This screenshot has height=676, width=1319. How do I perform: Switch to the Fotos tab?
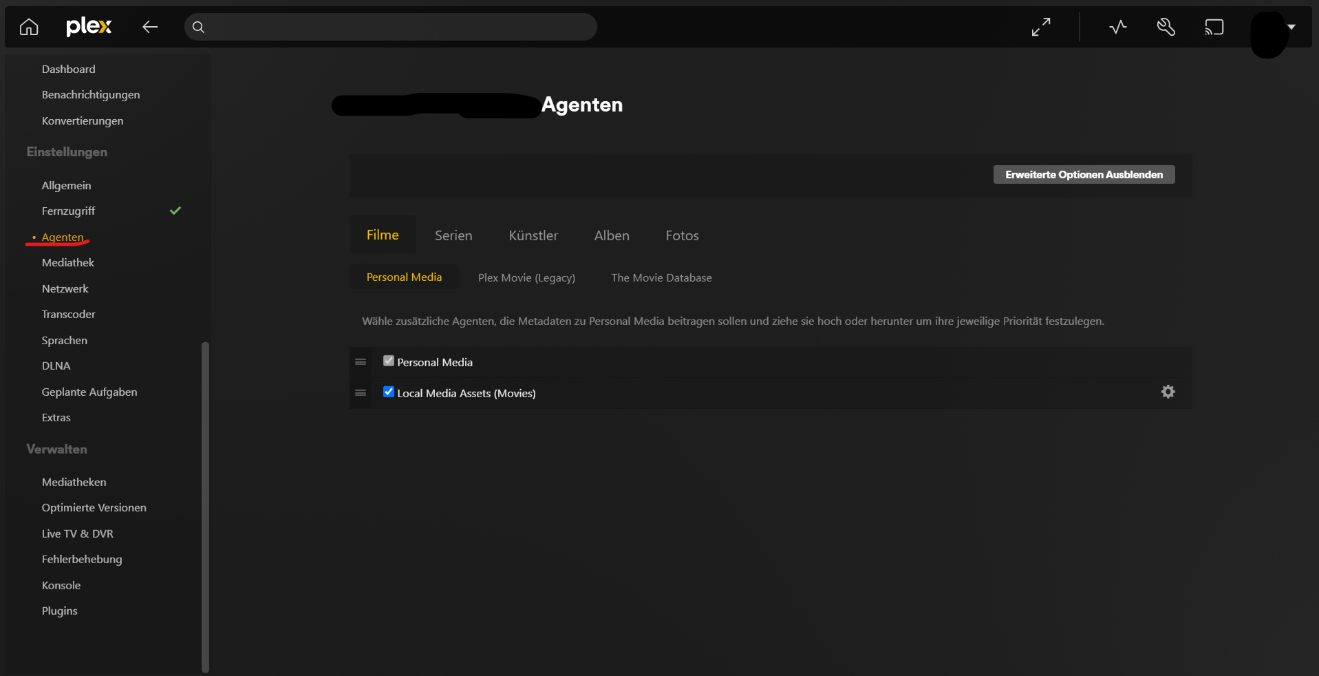682,235
